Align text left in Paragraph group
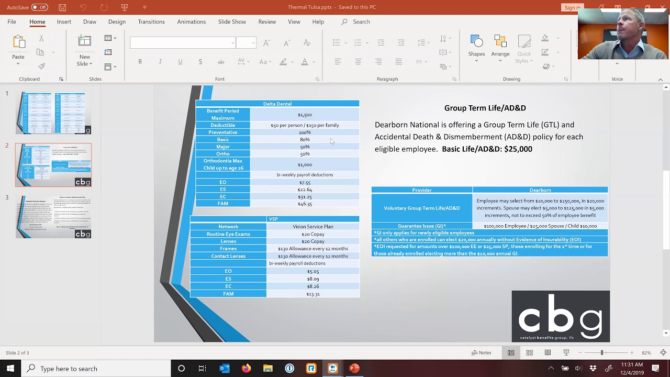The width and height of the screenshot is (670, 377). coord(338,62)
